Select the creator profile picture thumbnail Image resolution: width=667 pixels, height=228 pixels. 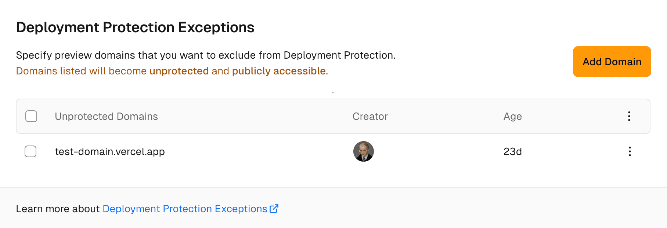click(363, 151)
